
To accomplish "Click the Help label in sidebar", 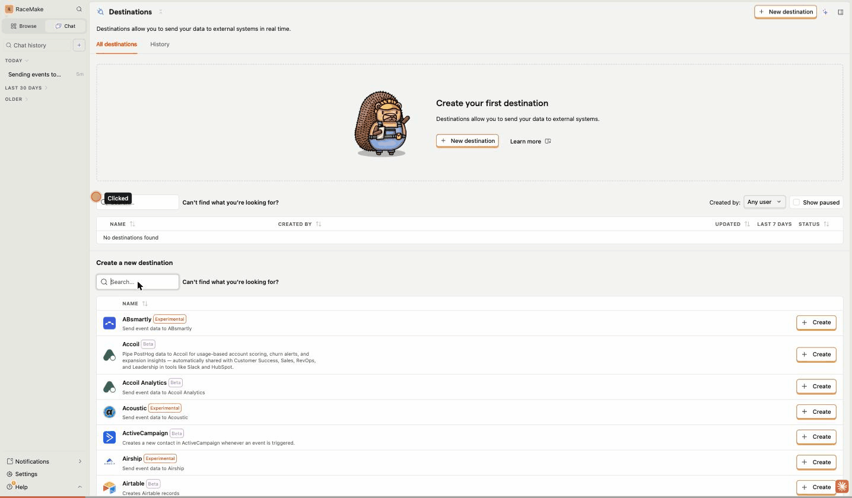I will 21,487.
